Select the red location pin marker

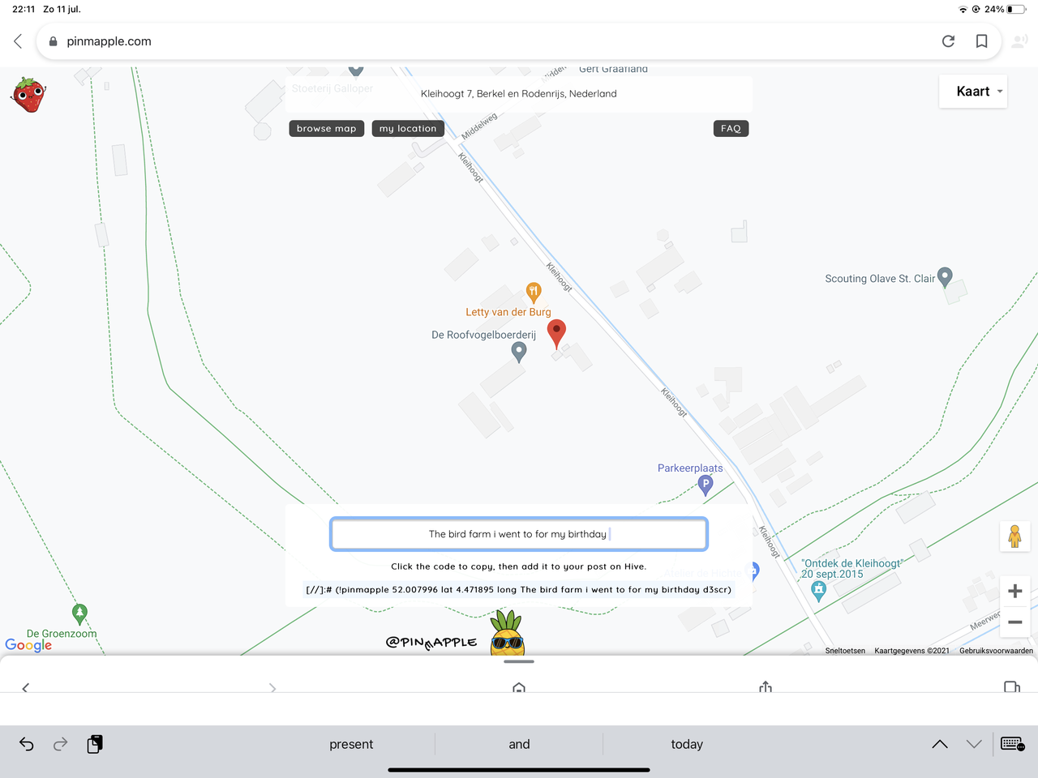point(556,333)
